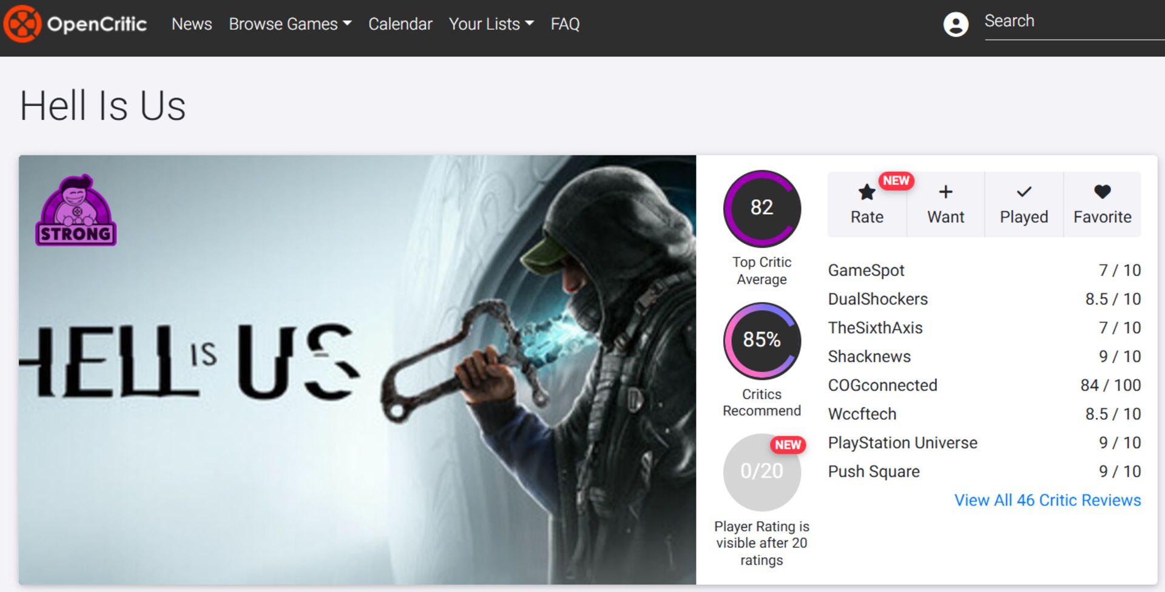Click the purple STRONG rating badge
Image resolution: width=1165 pixels, height=592 pixels.
pyautogui.click(x=76, y=210)
